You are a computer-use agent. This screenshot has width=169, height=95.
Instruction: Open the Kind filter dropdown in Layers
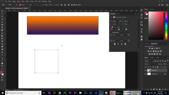[x=149, y=61]
